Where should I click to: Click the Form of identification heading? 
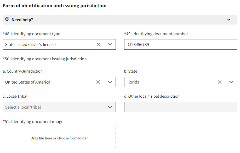coord(54,5)
